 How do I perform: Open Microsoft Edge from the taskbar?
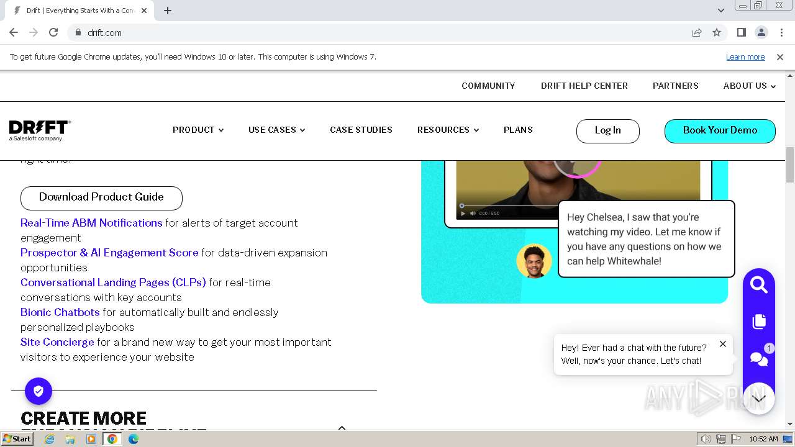(x=134, y=439)
